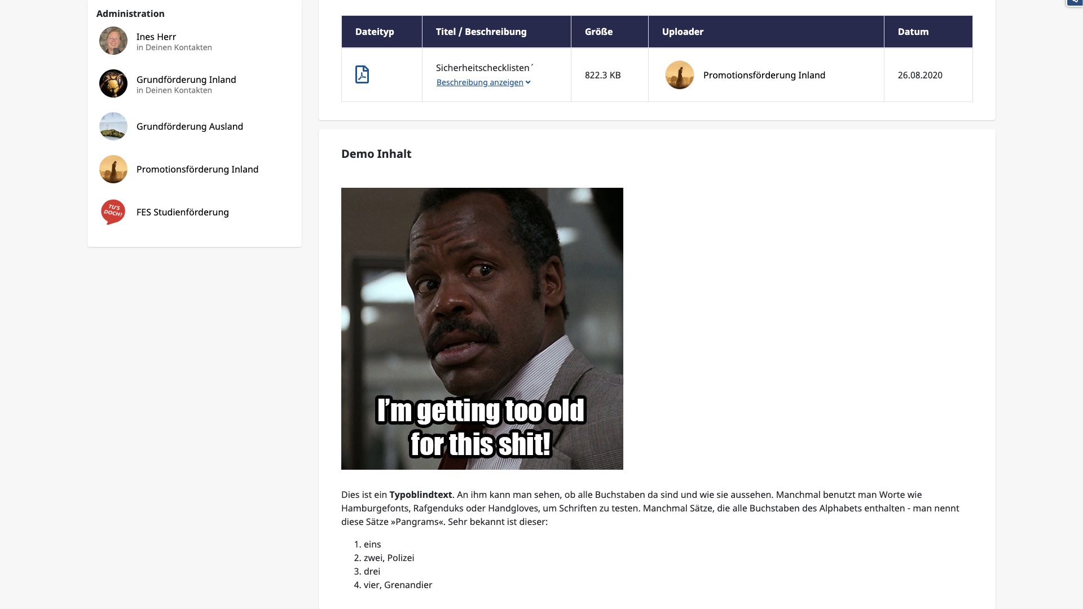Click the Demo Inhalt heading
Image resolution: width=1083 pixels, height=609 pixels.
(x=376, y=154)
